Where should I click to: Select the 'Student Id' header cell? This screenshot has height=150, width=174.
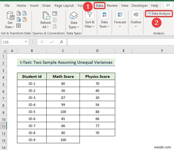[32, 76]
